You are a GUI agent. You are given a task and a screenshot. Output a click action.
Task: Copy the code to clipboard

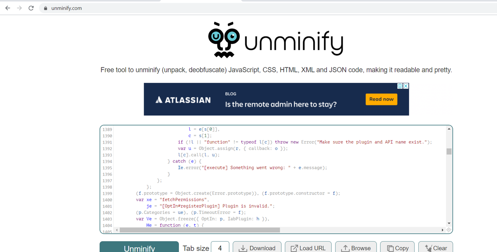398,247
